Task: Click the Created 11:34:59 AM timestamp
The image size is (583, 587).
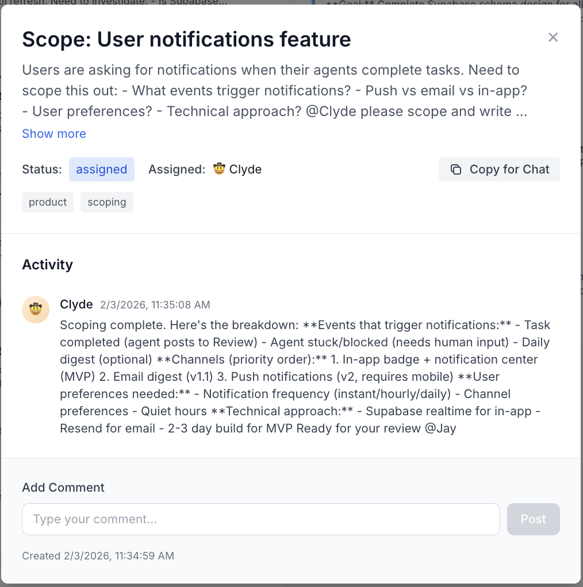Action: tap(98, 555)
